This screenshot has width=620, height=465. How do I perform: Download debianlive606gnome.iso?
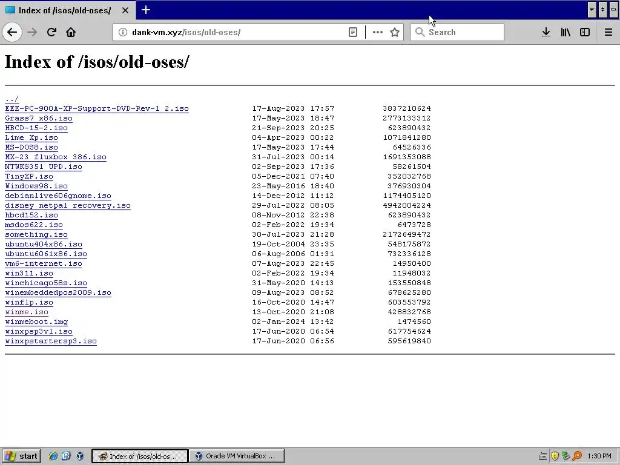pyautogui.click(x=58, y=196)
